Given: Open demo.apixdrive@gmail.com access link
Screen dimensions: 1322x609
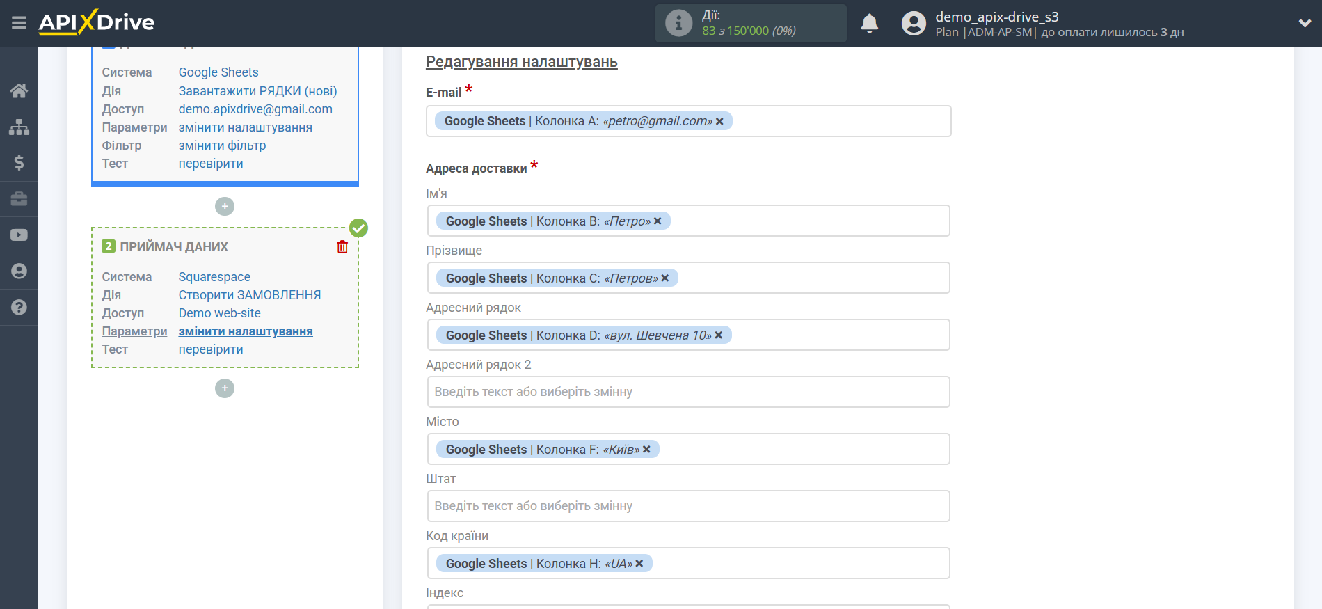Looking at the screenshot, I should [255, 109].
